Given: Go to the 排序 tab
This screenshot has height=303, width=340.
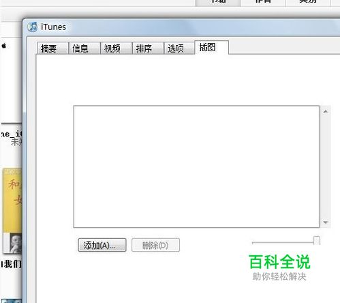Looking at the screenshot, I should 148,48.
